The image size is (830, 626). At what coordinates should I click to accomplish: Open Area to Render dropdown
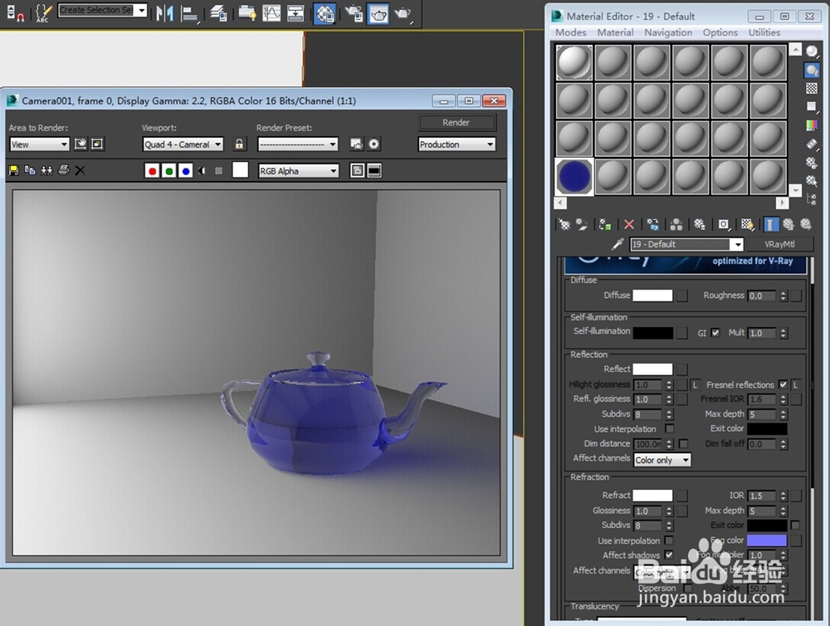[x=40, y=144]
